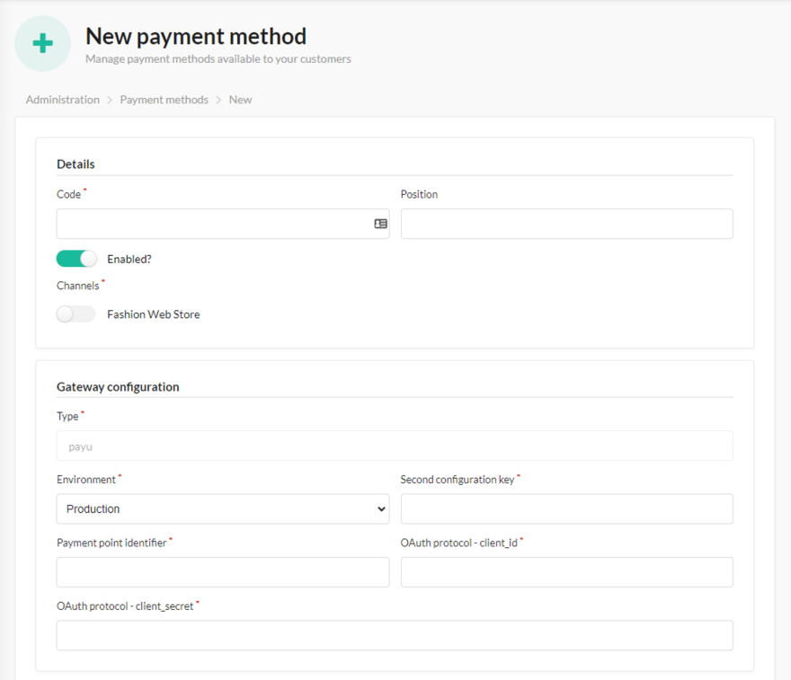Click the Second configuration key label

(457, 480)
